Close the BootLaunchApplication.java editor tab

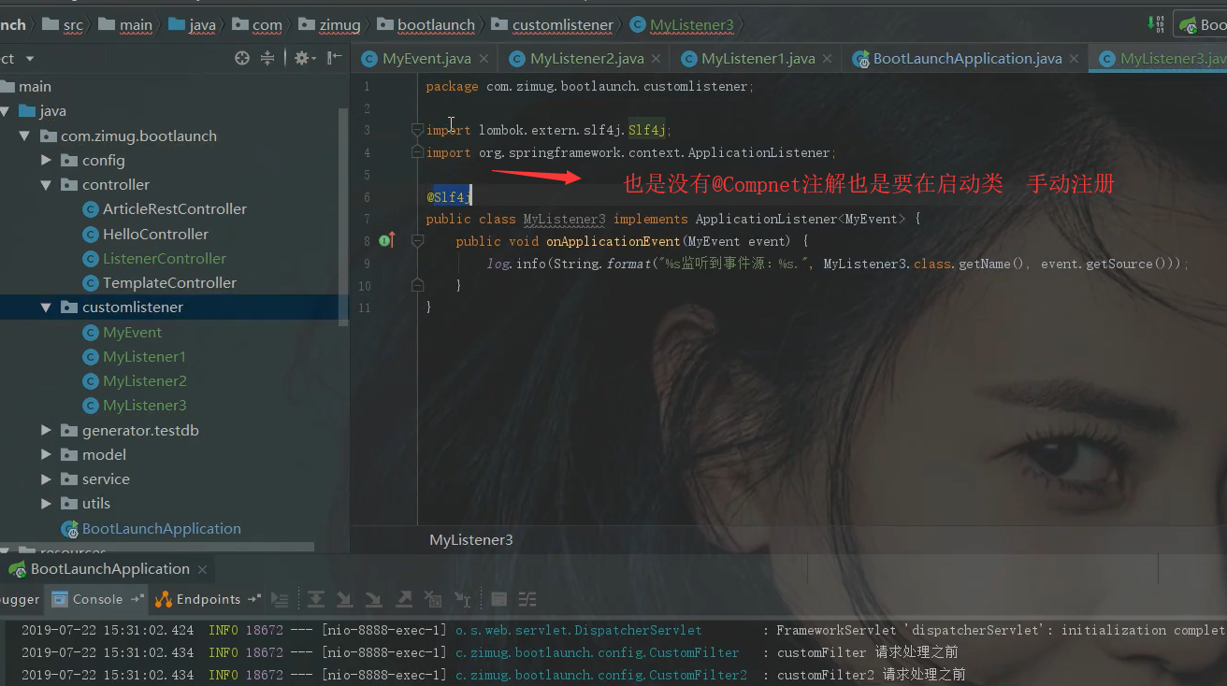(x=1075, y=58)
